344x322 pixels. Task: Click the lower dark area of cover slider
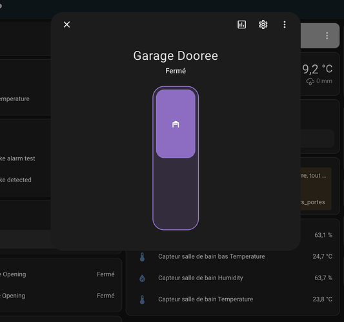pos(176,194)
